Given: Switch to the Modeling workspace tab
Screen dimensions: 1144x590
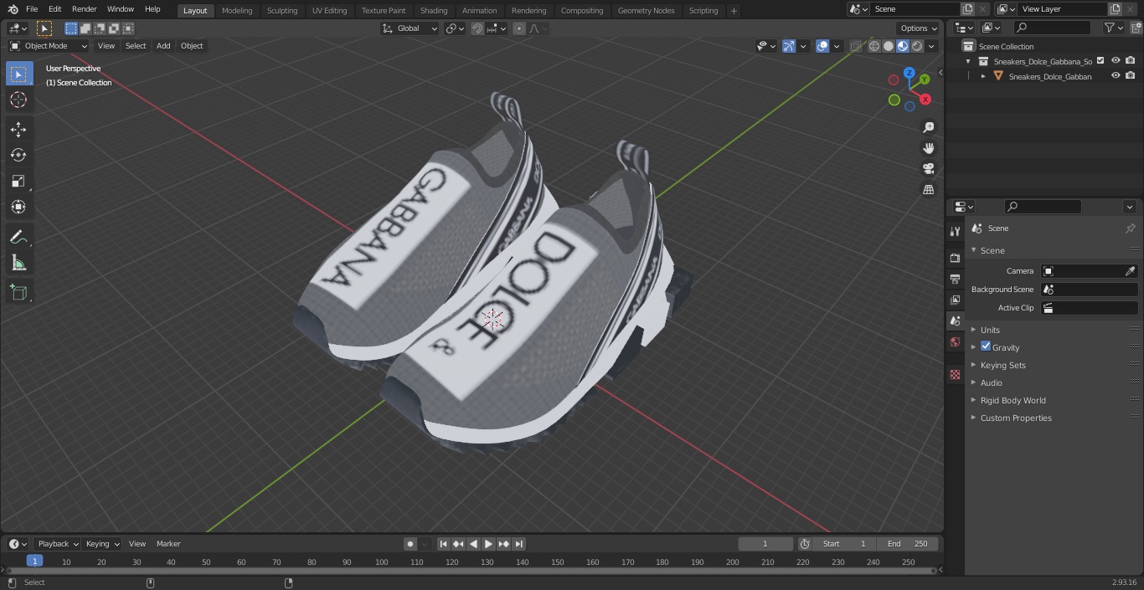Looking at the screenshot, I should [237, 11].
